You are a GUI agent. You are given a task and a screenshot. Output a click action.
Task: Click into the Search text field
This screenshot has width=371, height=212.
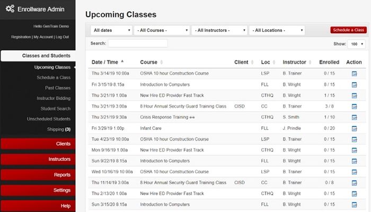point(137,43)
